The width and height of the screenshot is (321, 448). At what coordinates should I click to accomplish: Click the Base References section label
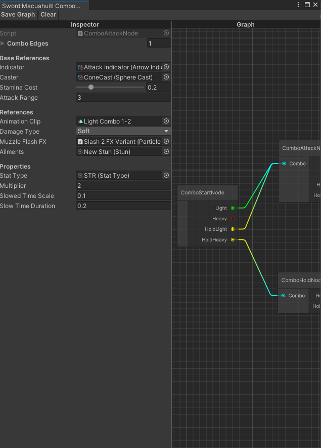(25, 58)
